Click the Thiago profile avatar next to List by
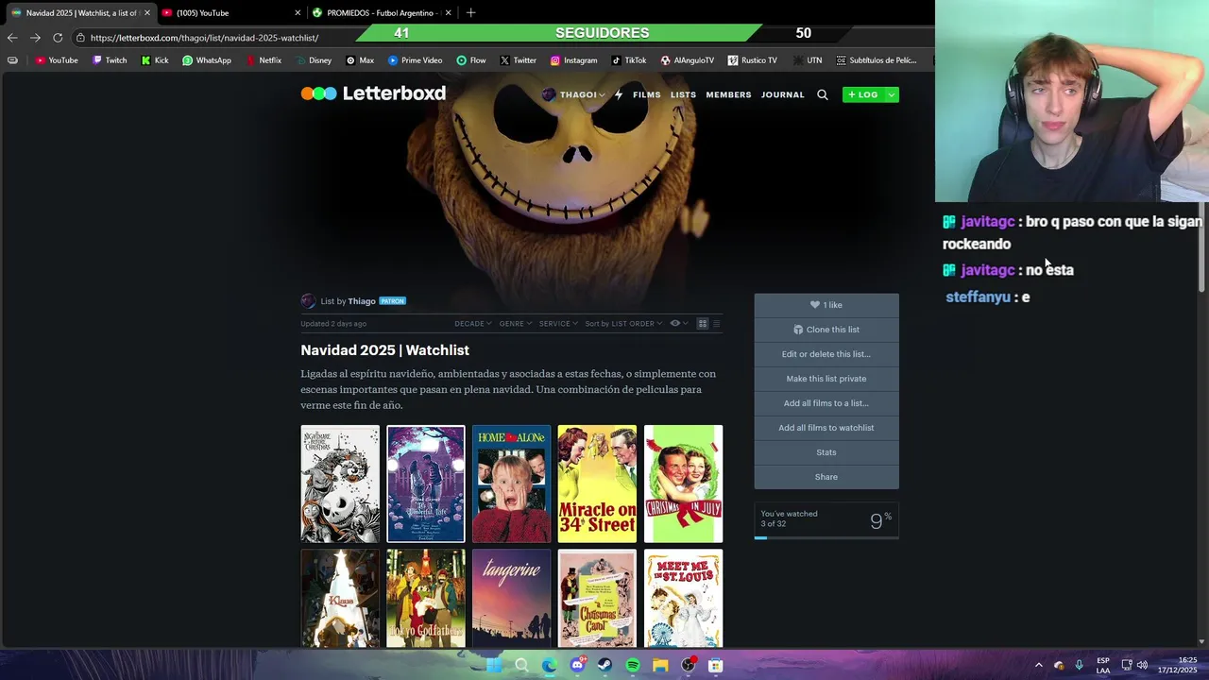 coord(308,301)
